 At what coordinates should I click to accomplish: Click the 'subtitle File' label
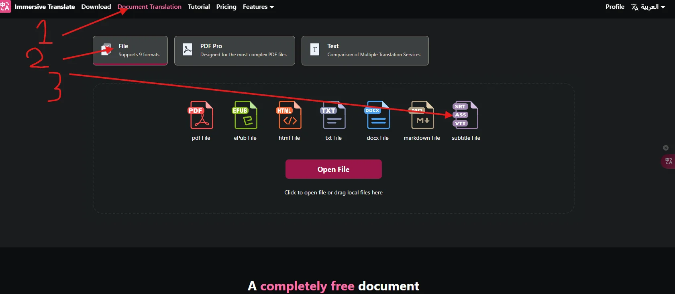tap(466, 138)
